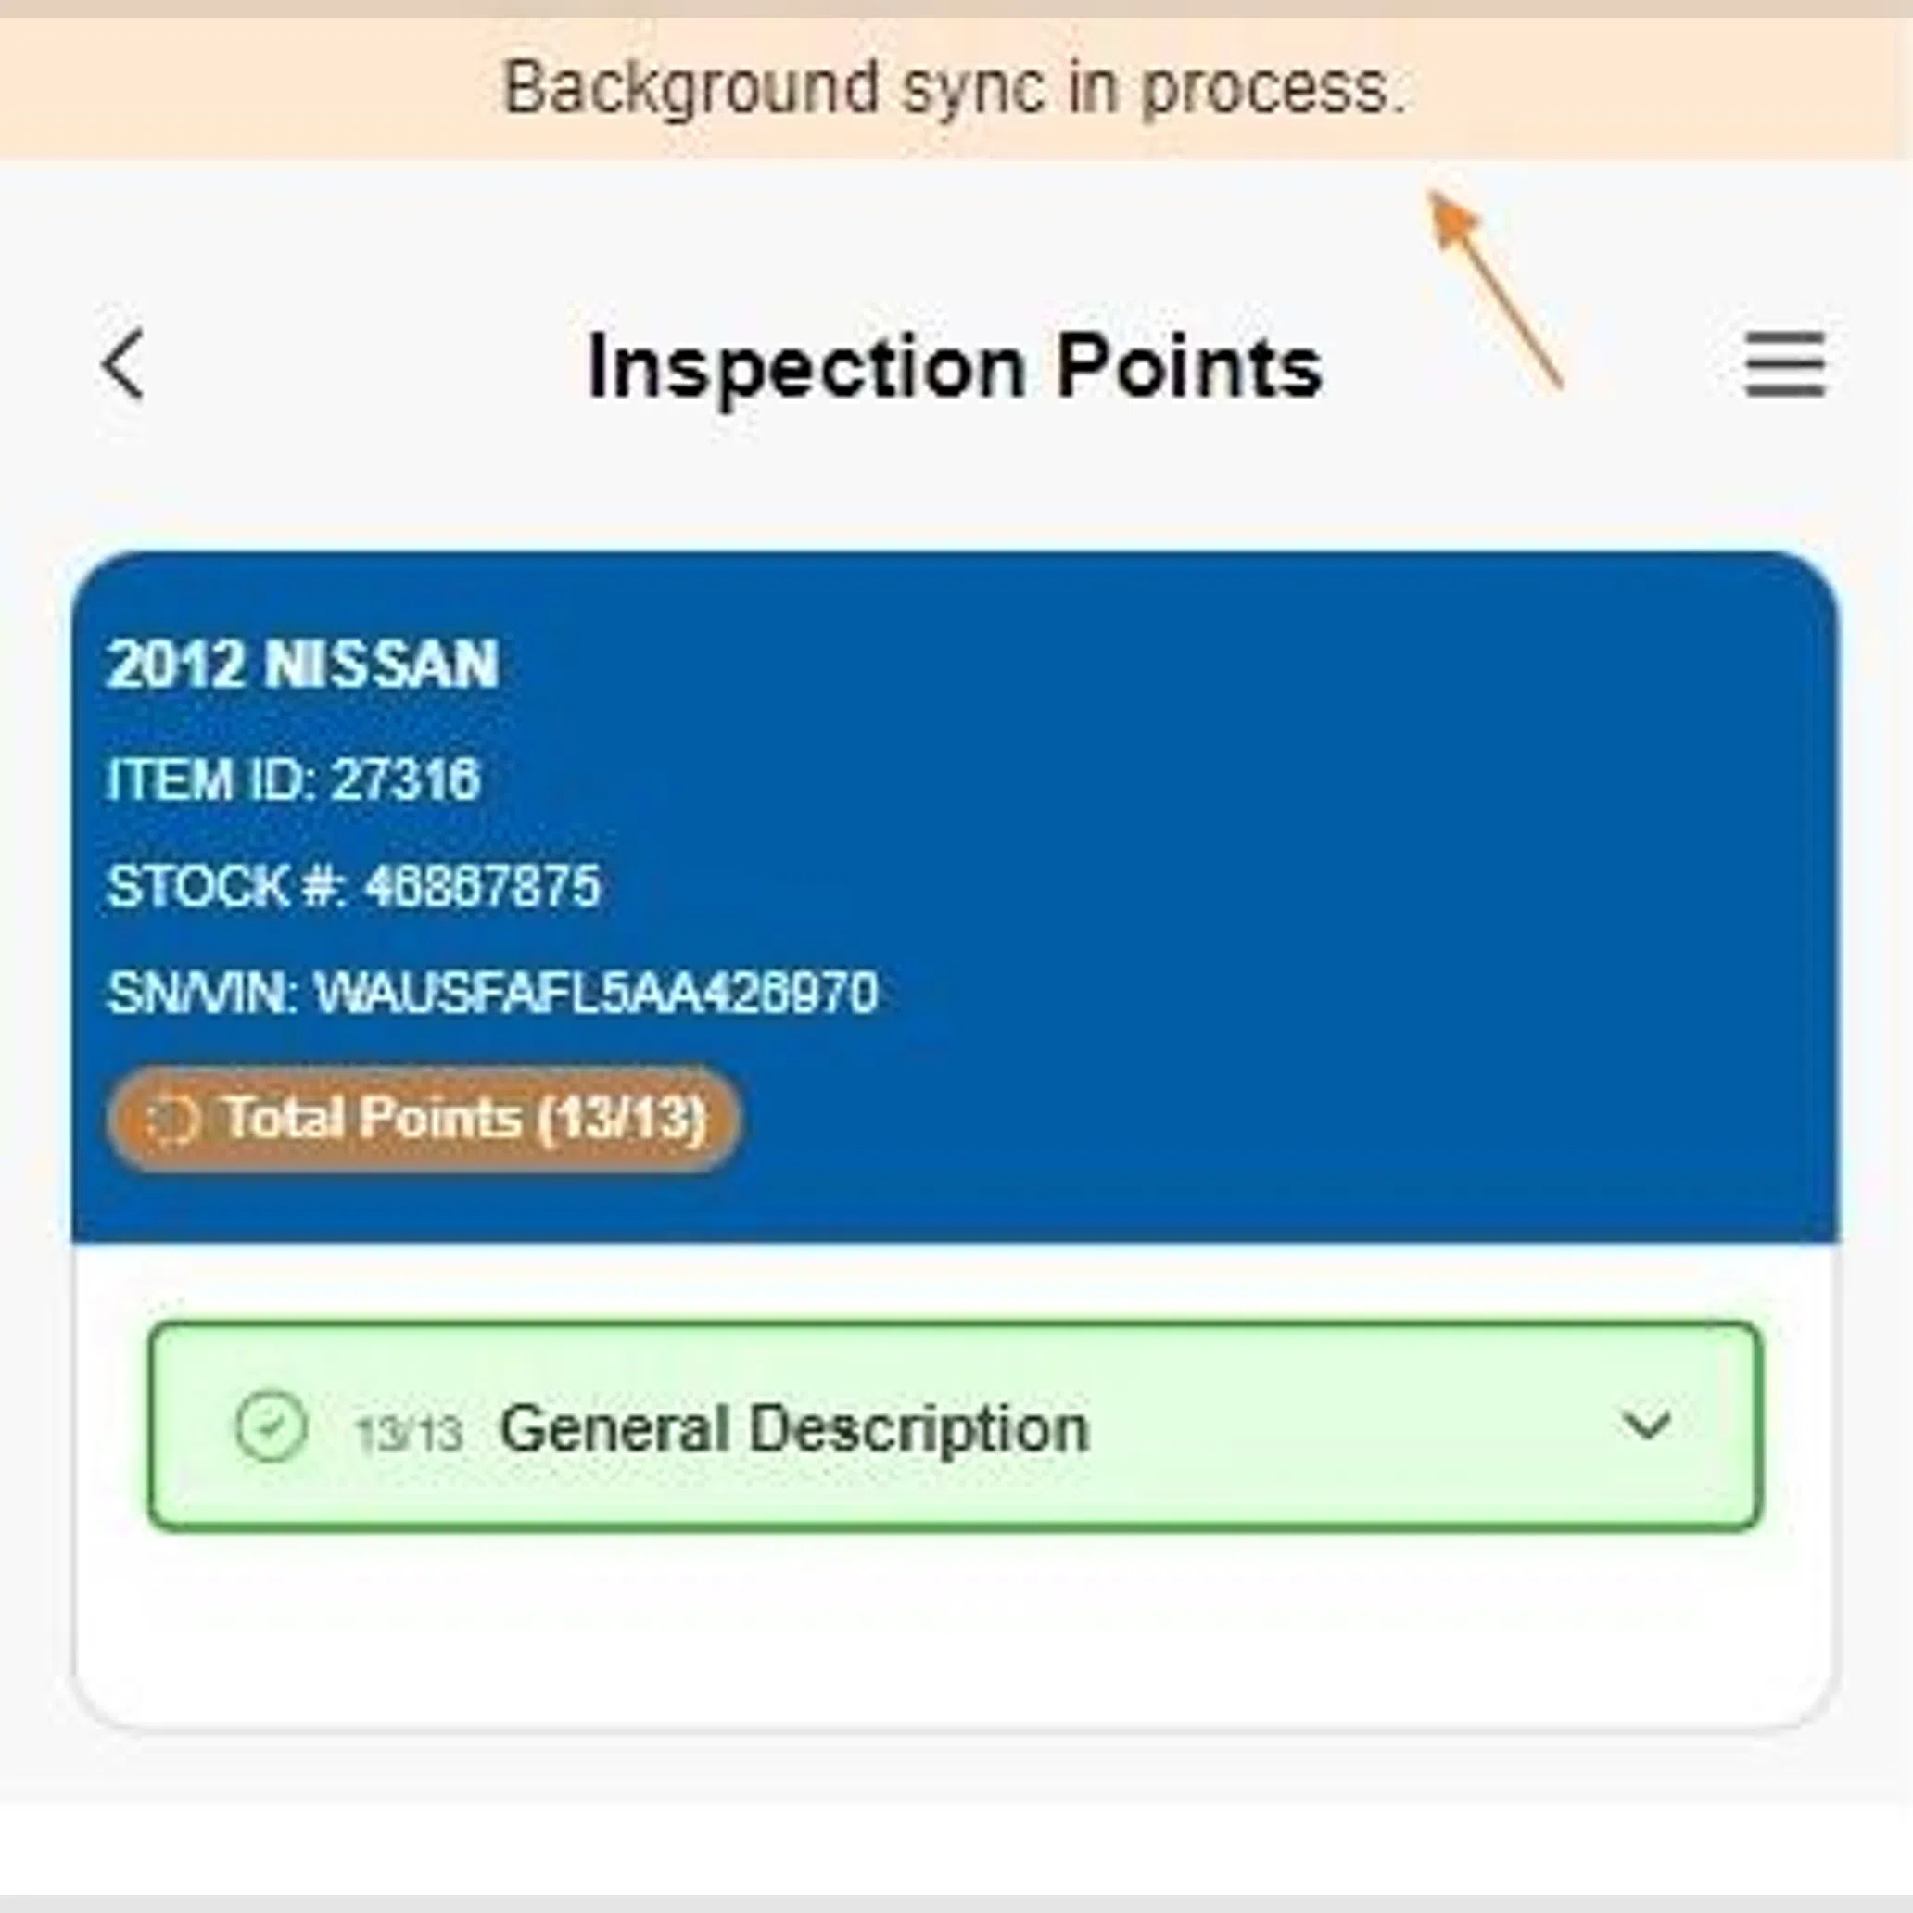Click the stock number value 46887875
Image resolution: width=1913 pixels, height=1913 pixels.
482,885
